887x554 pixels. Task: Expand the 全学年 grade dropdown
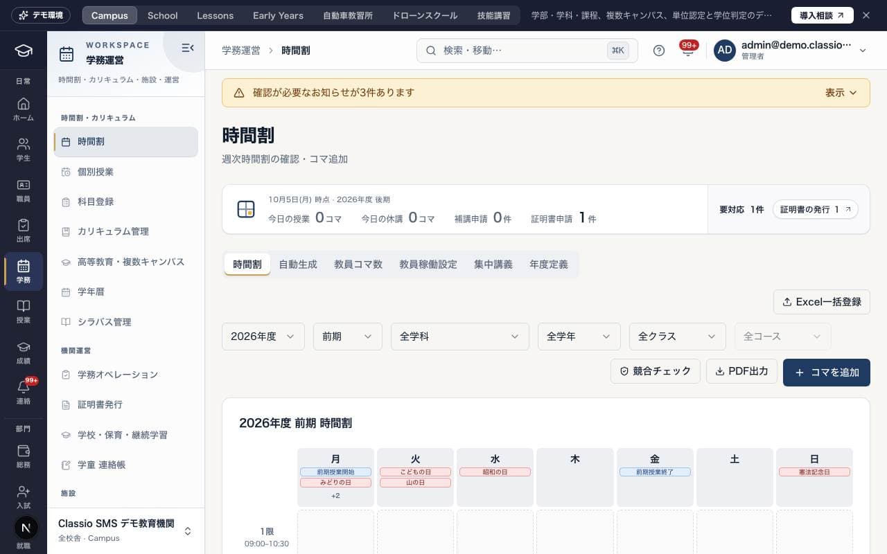[x=579, y=337]
